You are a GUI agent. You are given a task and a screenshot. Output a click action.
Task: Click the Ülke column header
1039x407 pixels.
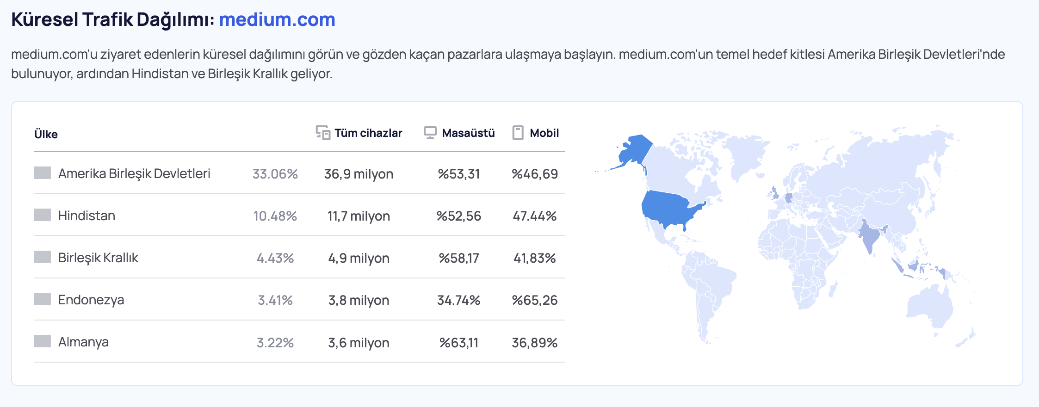pos(46,134)
